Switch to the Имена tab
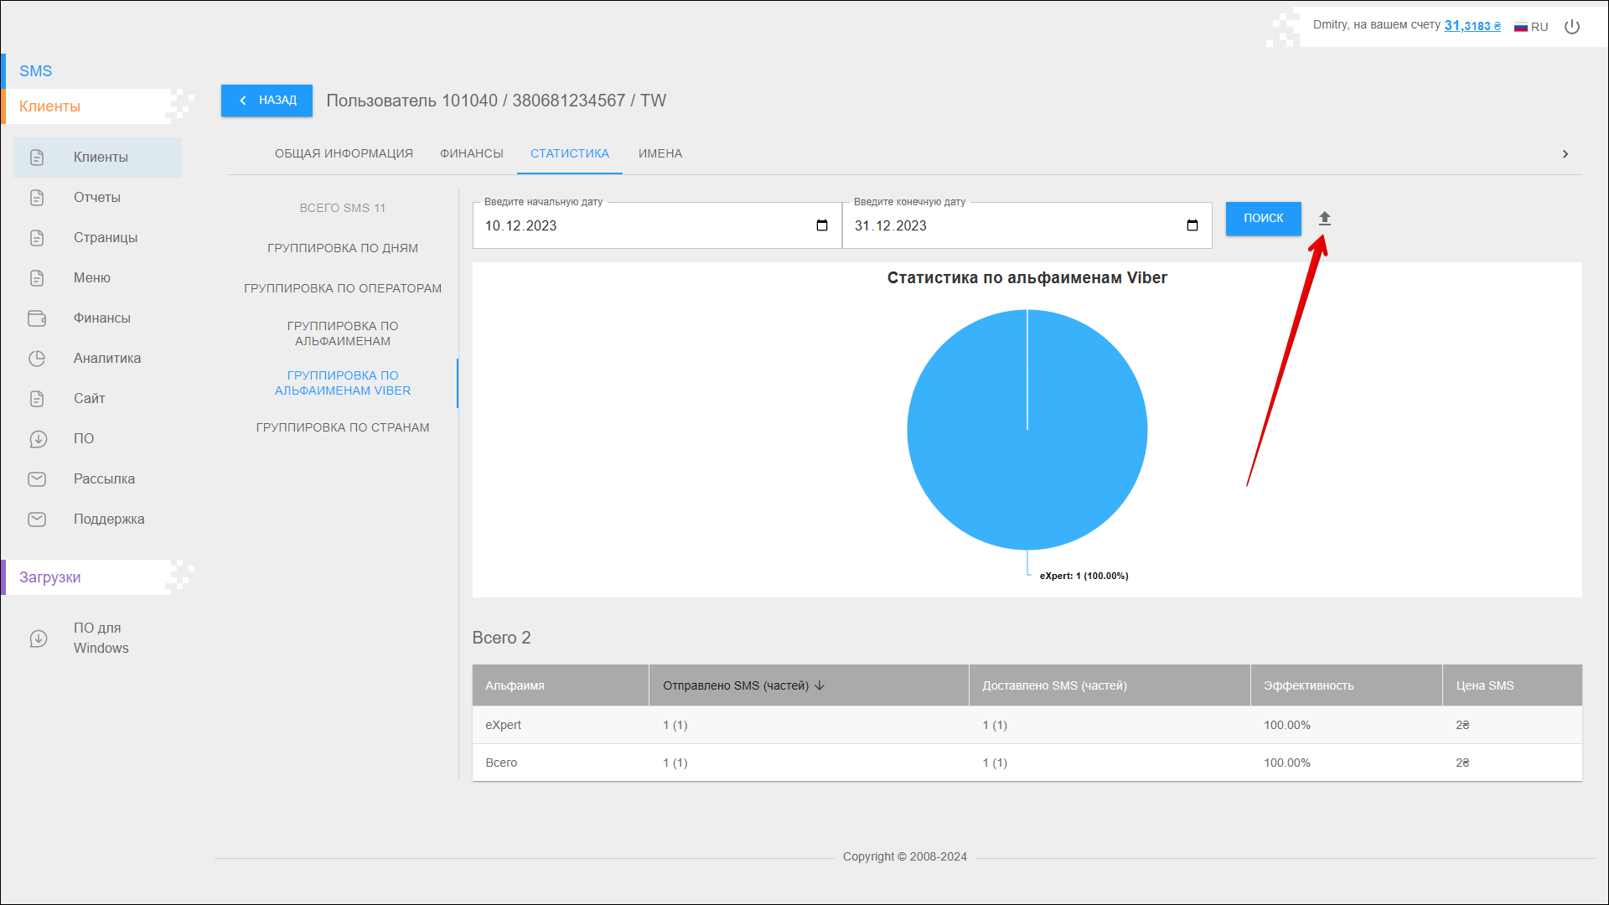 660,153
